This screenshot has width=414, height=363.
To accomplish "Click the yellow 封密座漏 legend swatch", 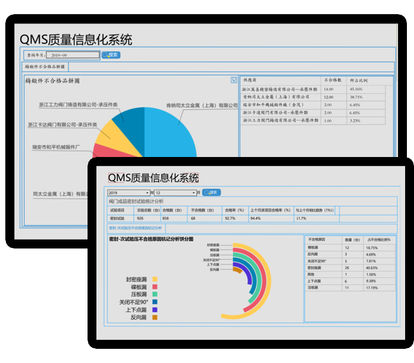I will point(155,279).
